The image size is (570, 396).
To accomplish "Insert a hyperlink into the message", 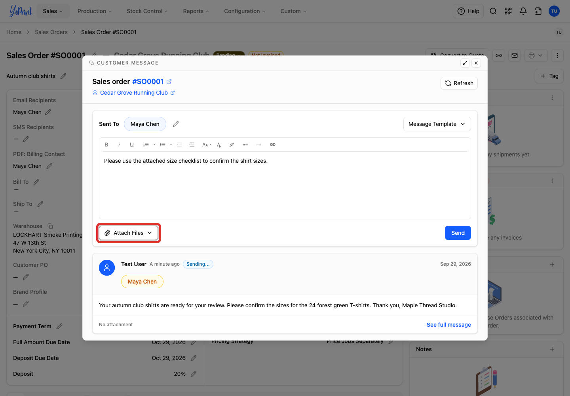I will [x=273, y=145].
